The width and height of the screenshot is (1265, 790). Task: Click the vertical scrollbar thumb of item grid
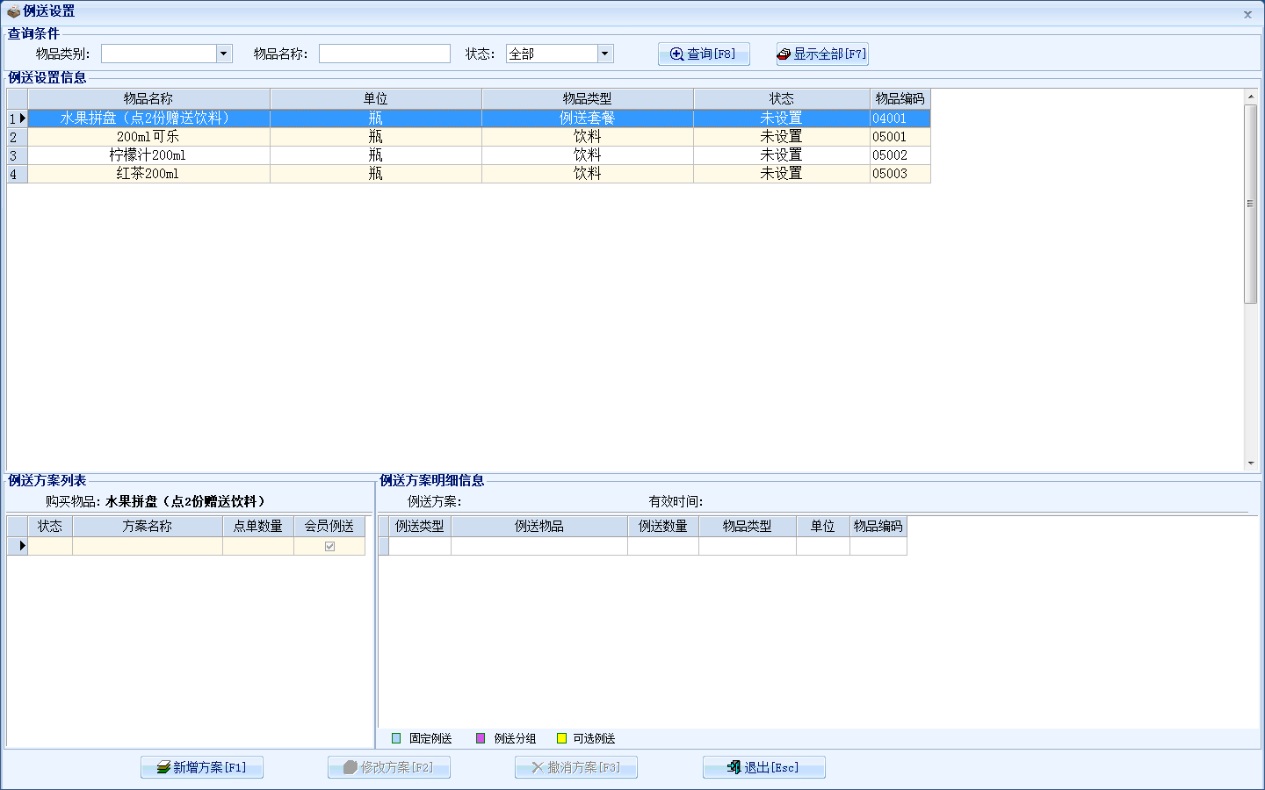1251,204
